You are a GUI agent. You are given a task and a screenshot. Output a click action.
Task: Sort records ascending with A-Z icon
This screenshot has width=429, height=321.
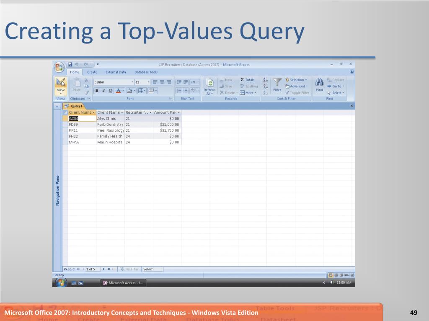pyautogui.click(x=266, y=79)
